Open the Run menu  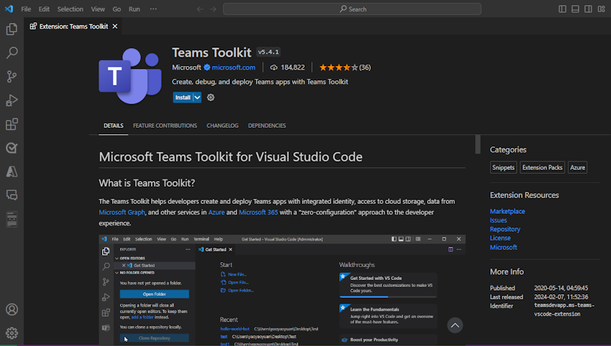(134, 9)
